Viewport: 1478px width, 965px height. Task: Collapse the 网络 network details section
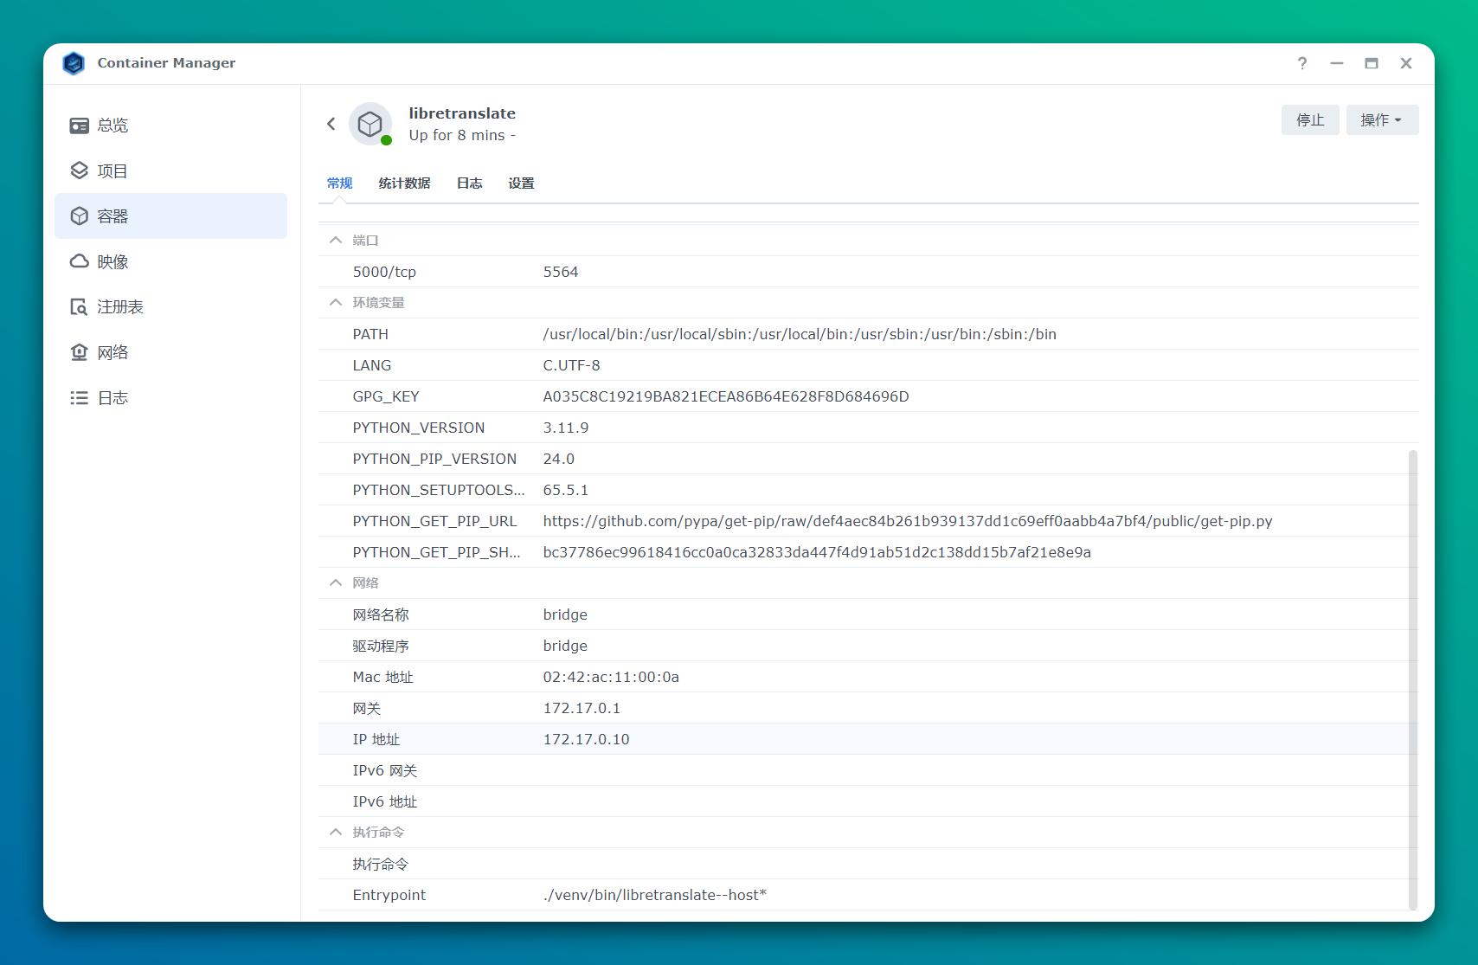(x=336, y=582)
